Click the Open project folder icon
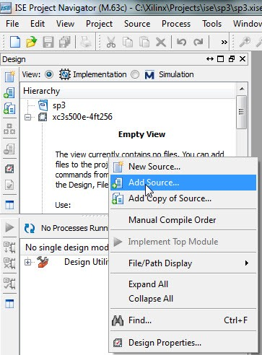This screenshot has height=355, width=262. tap(32, 42)
